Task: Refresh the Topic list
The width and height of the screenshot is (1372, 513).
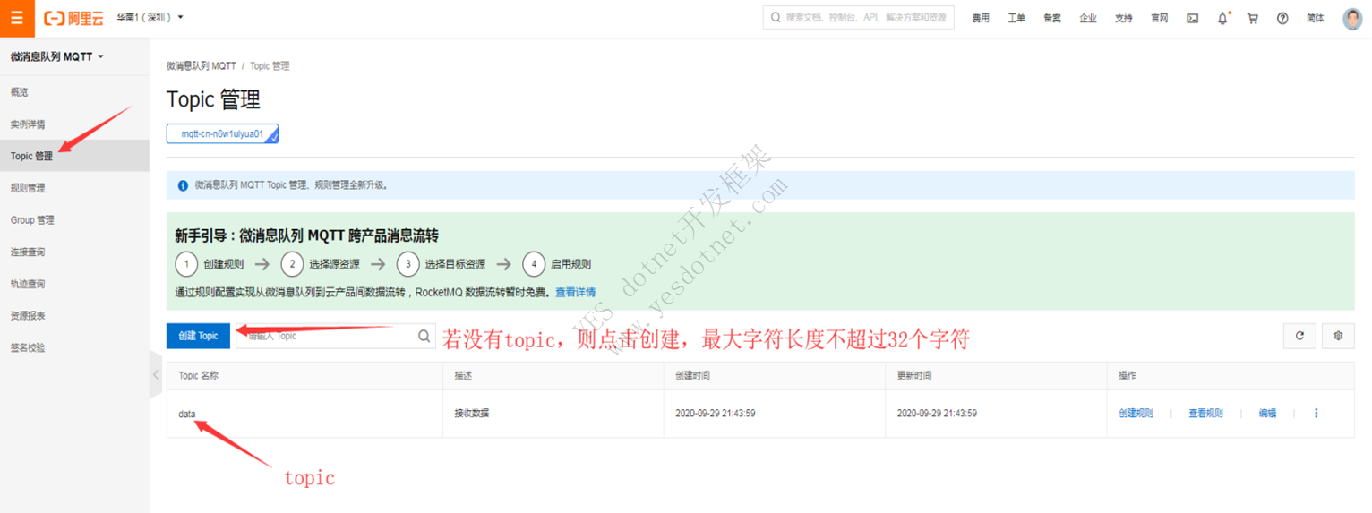Action: [x=1299, y=336]
